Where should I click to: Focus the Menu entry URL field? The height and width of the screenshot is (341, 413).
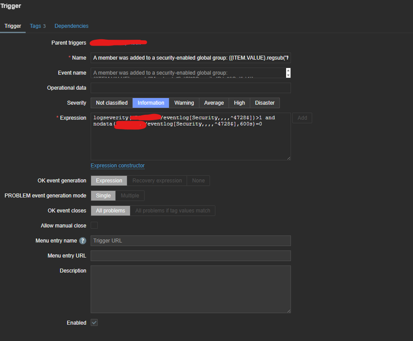tap(191, 256)
